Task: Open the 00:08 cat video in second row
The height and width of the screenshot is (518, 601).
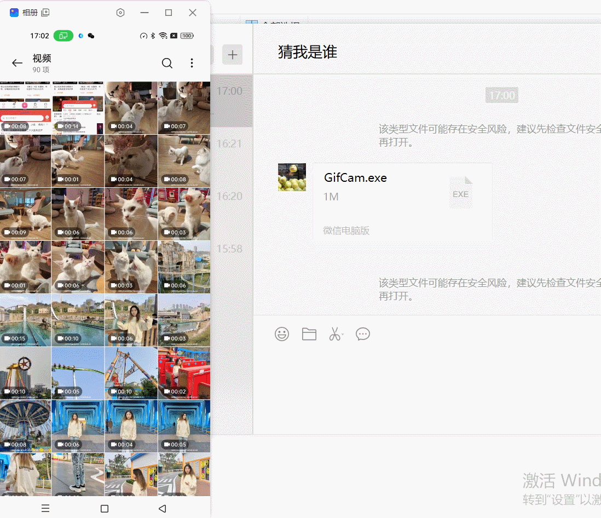Action: 184,161
